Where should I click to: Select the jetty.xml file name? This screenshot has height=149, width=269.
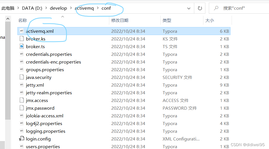tap(35, 85)
